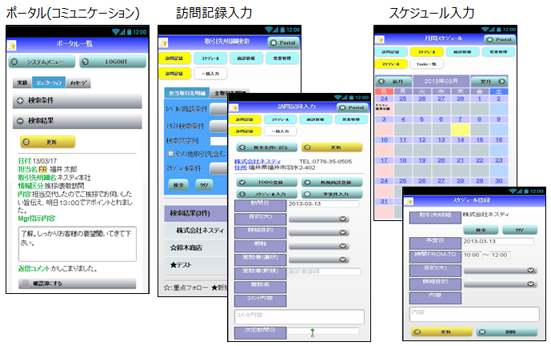This screenshot has height=346, width=551.
Task: Go to previous month with 前月 button
Action: pyautogui.click(x=393, y=82)
